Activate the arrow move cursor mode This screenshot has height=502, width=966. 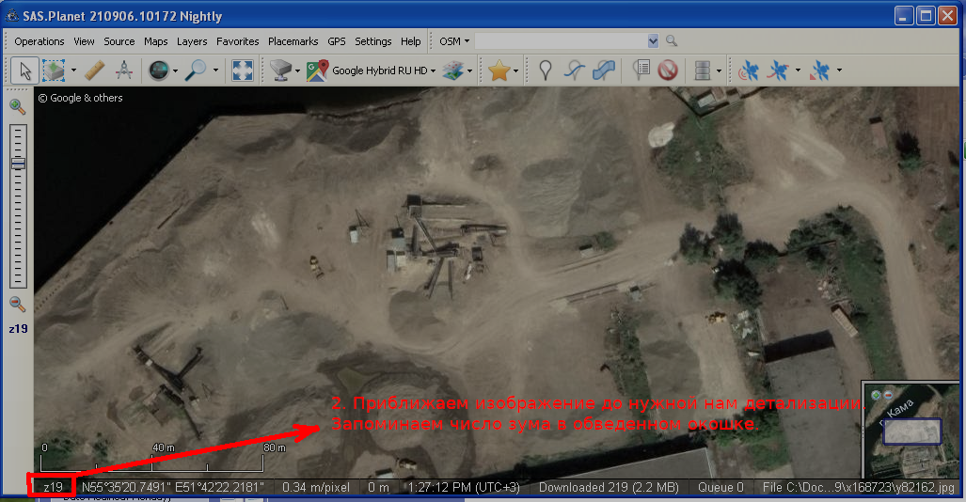[25, 71]
